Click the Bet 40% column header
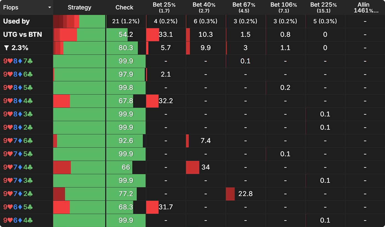 (205, 7)
